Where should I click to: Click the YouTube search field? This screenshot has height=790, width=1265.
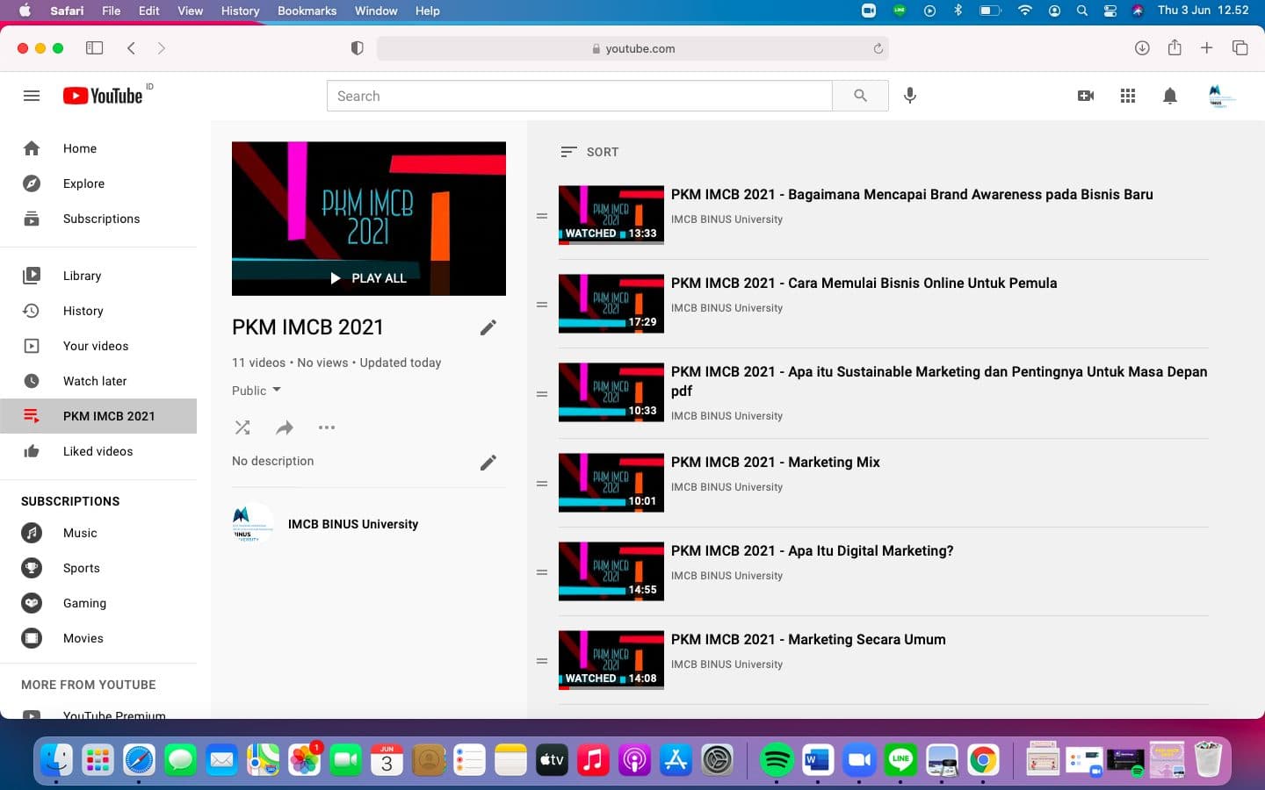coord(580,96)
